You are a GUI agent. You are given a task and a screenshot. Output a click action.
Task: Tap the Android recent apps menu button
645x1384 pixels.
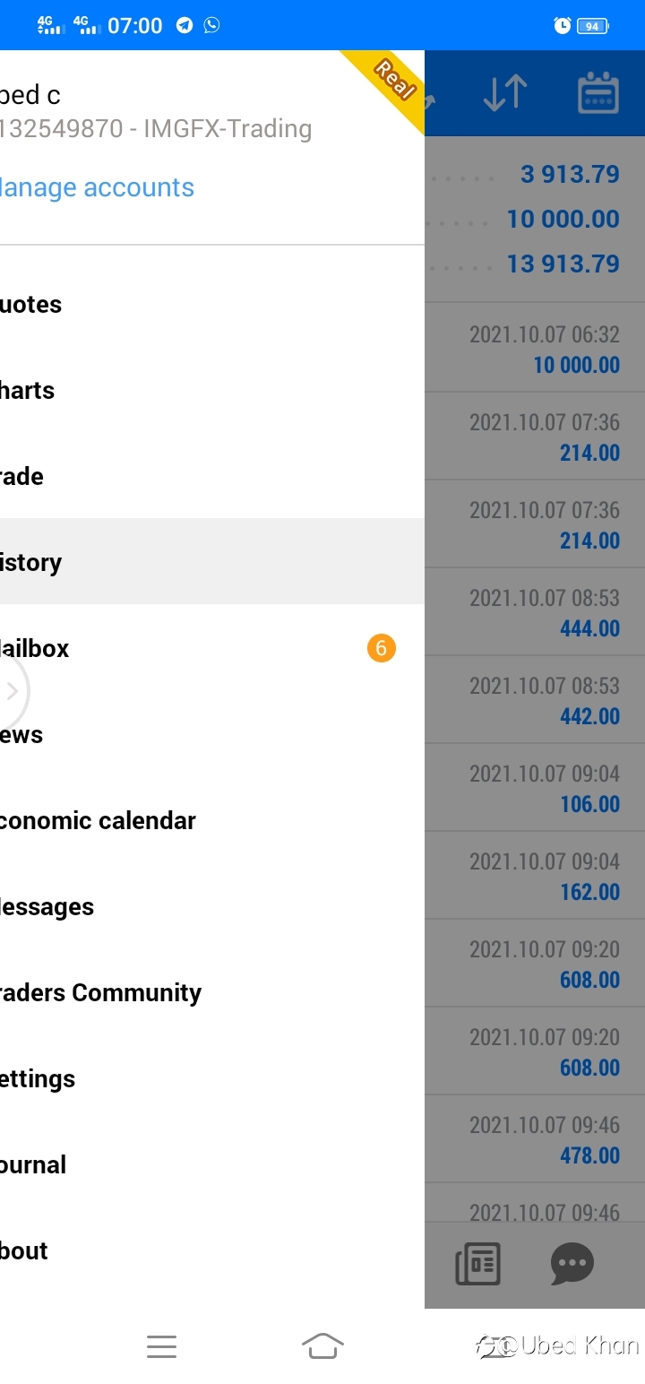tap(161, 1346)
